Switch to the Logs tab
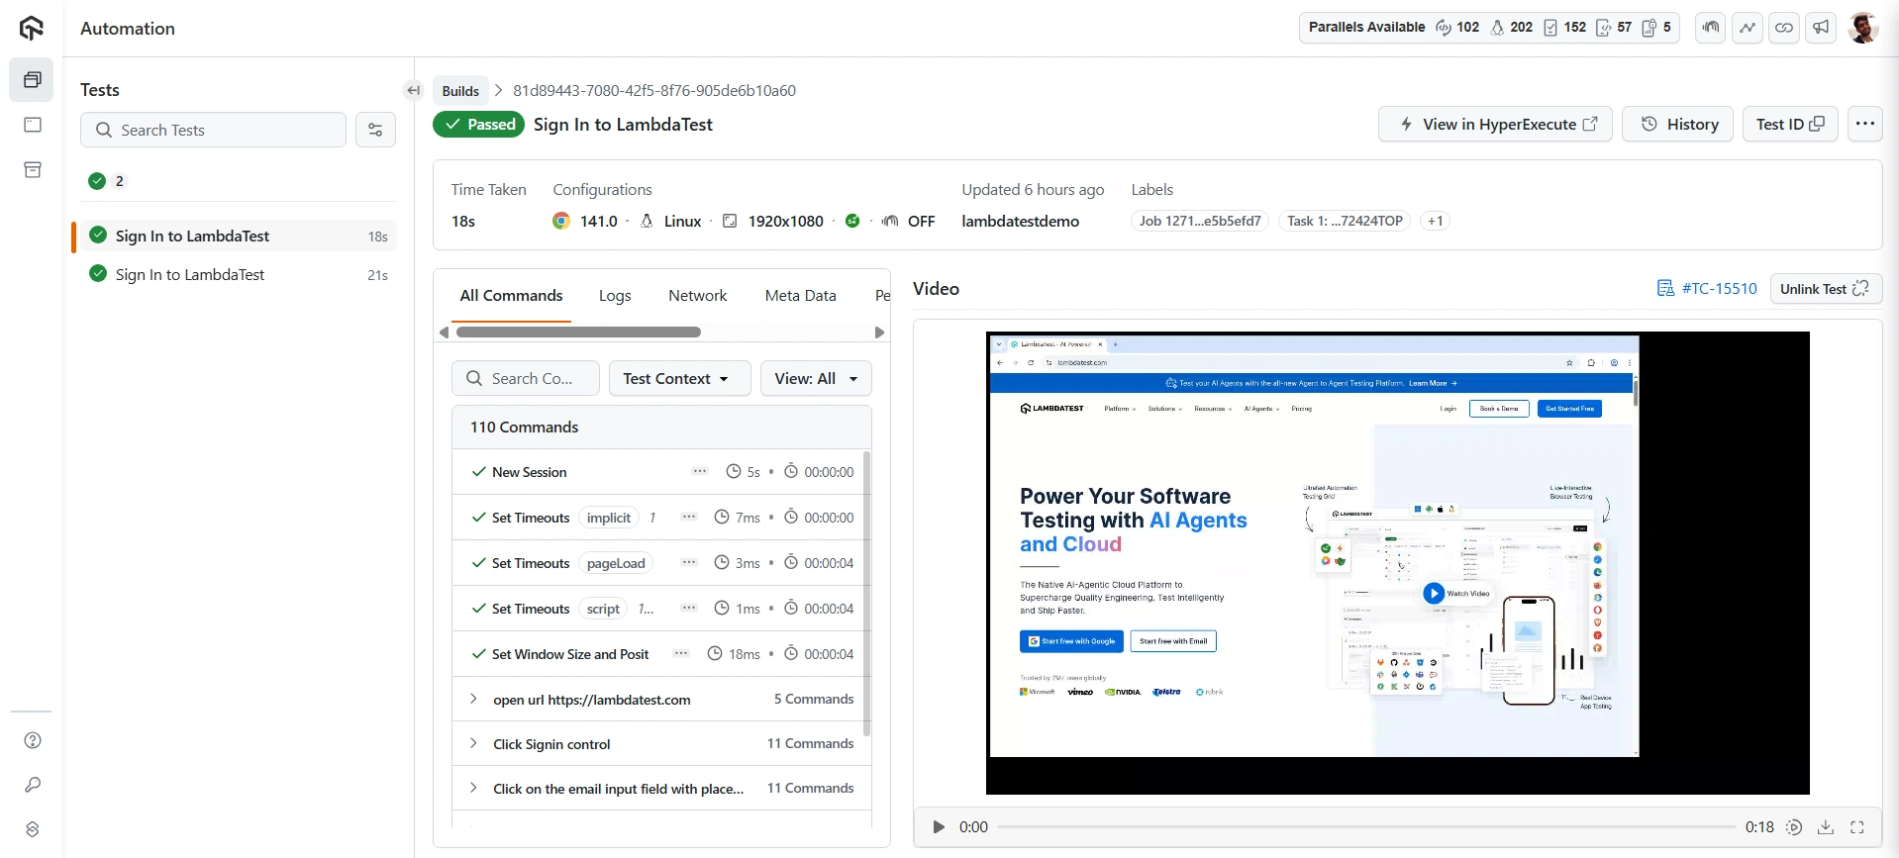This screenshot has height=858, width=1899. coord(615,295)
